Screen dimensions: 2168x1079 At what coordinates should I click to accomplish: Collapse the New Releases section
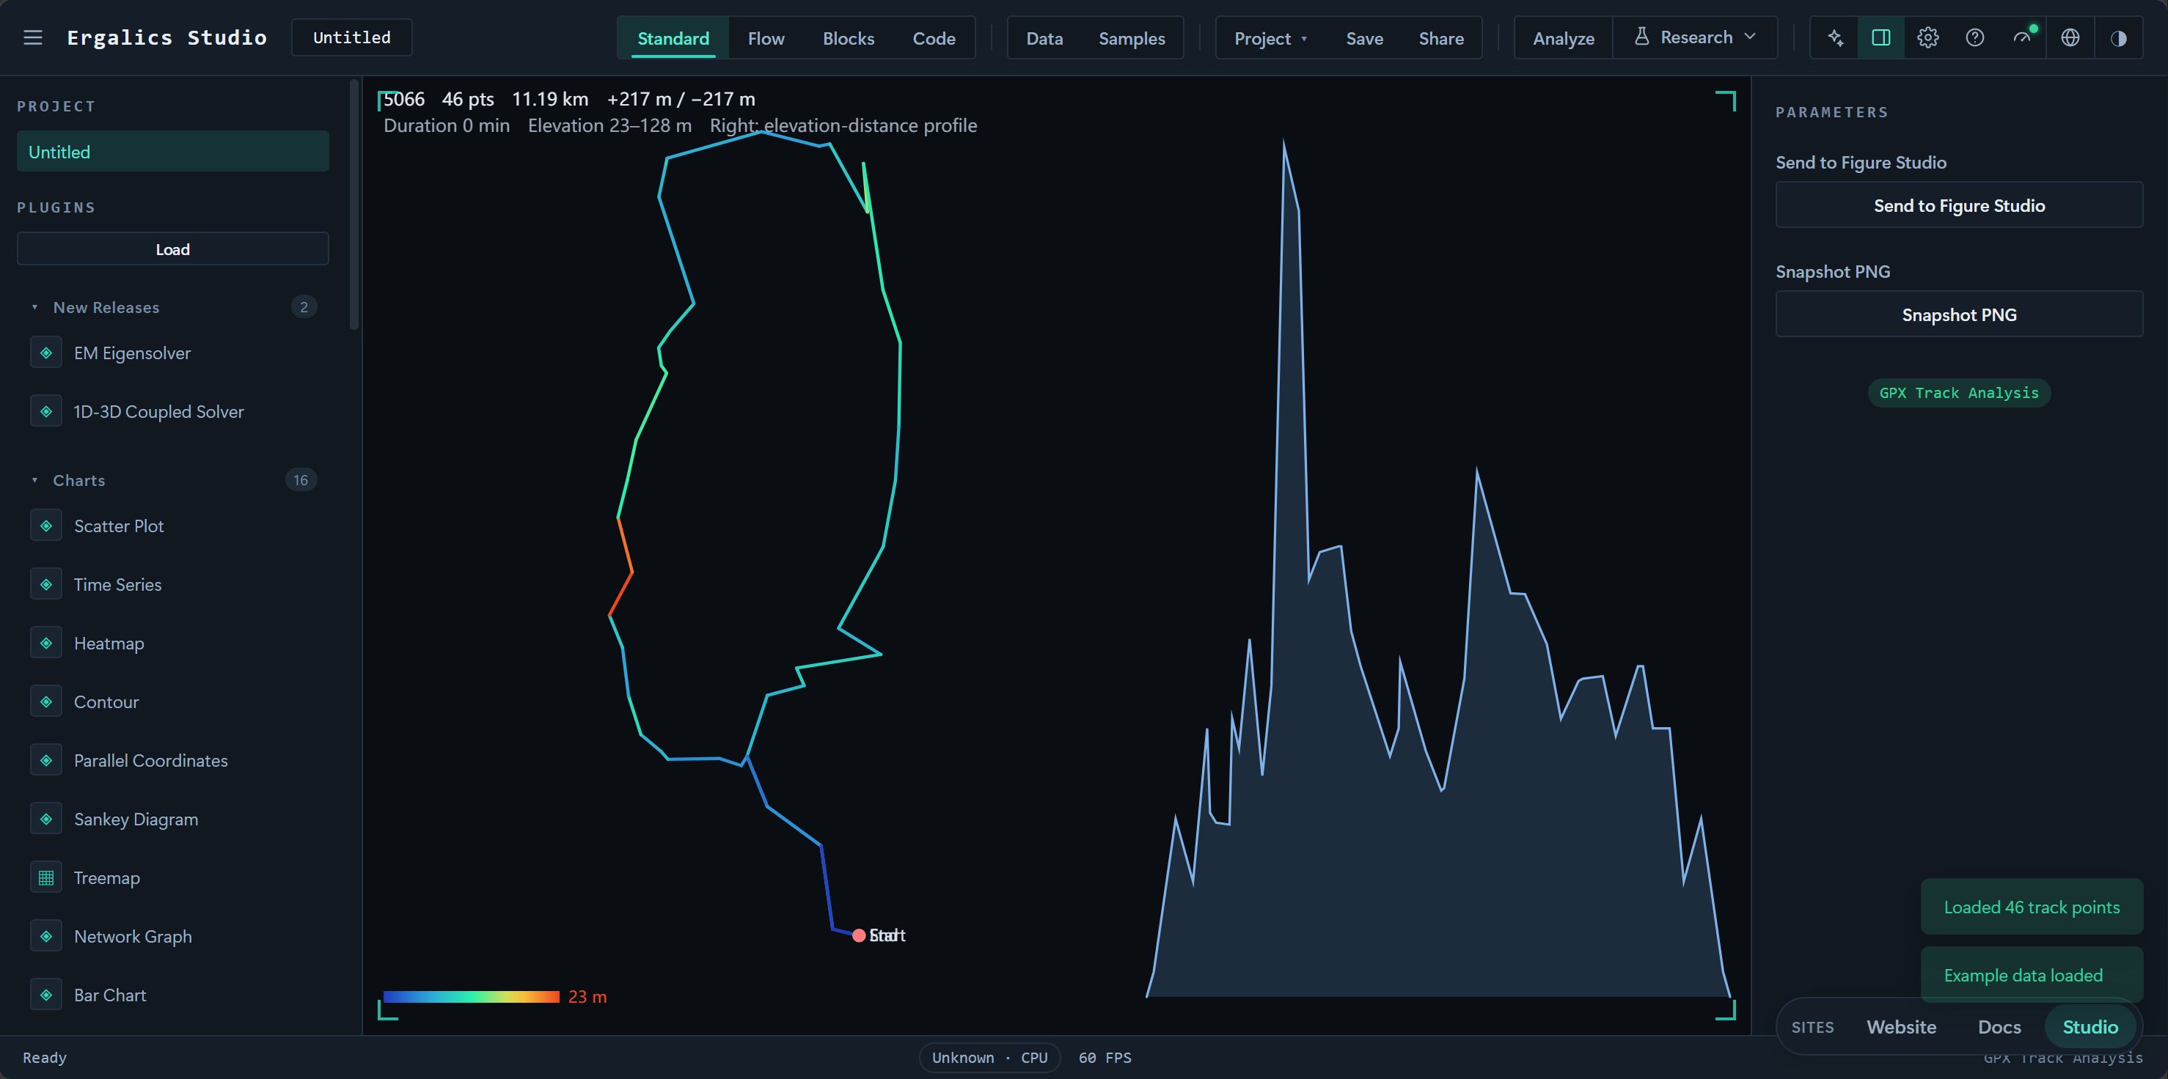tap(172, 307)
